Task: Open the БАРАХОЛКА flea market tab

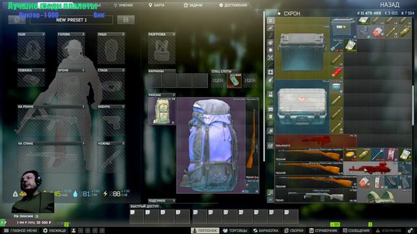Action: pos(266,231)
